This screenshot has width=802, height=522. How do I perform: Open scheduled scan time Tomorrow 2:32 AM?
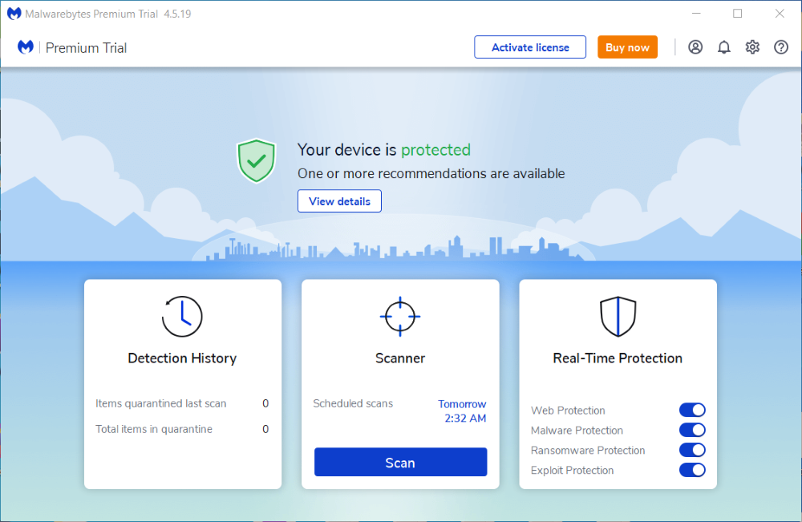coord(462,411)
